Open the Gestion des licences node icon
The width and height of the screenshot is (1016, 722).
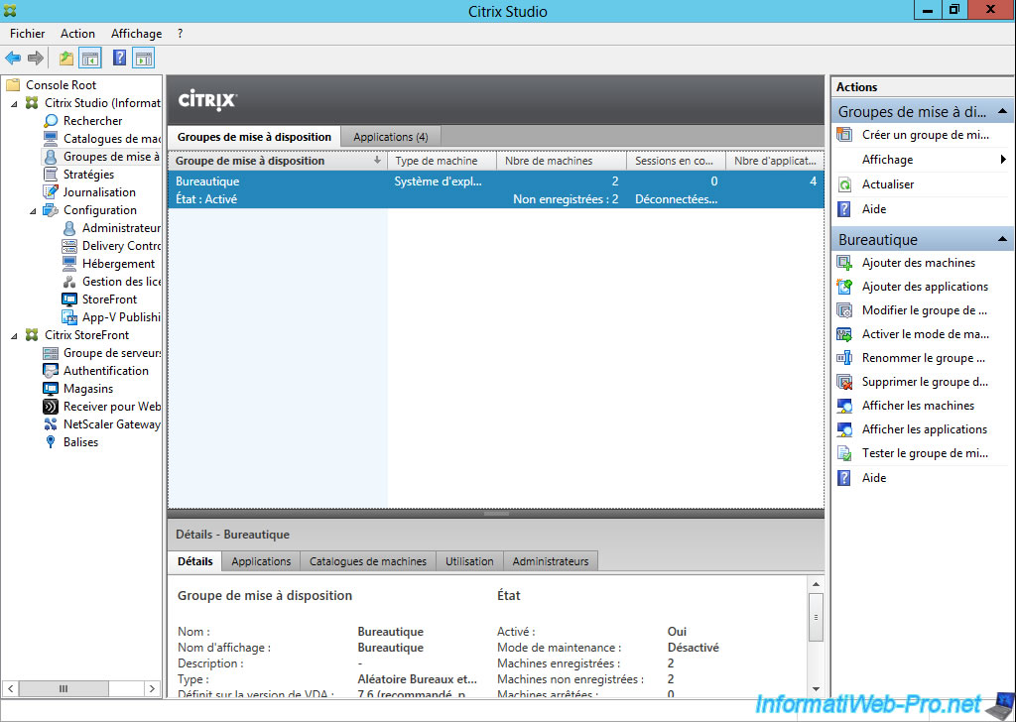69,281
